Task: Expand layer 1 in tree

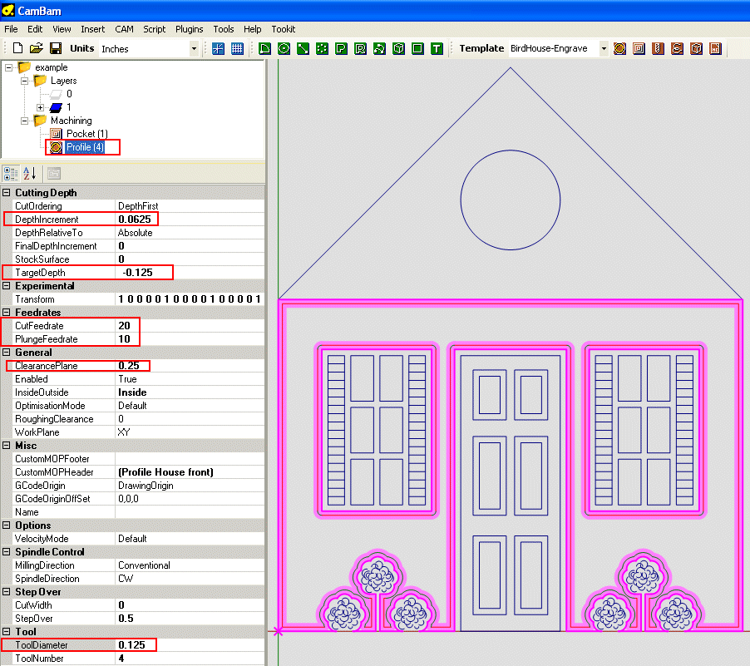Action: (x=40, y=107)
